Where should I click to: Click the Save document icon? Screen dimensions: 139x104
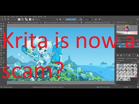click(8, 19)
